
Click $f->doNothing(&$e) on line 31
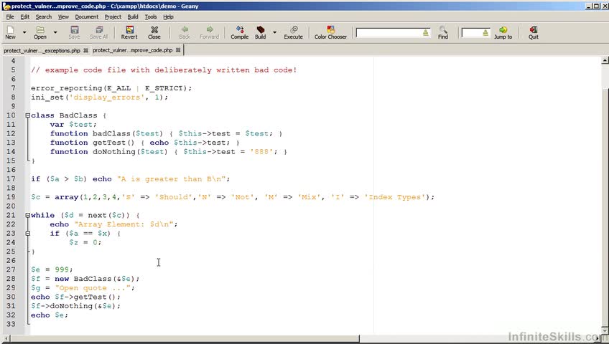[x=74, y=306]
